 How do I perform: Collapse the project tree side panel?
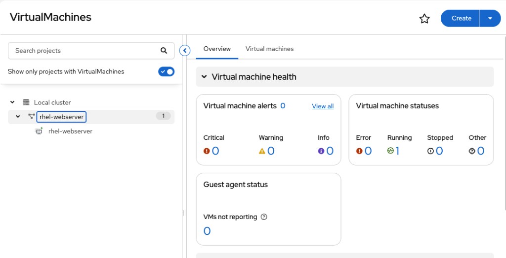[185, 51]
